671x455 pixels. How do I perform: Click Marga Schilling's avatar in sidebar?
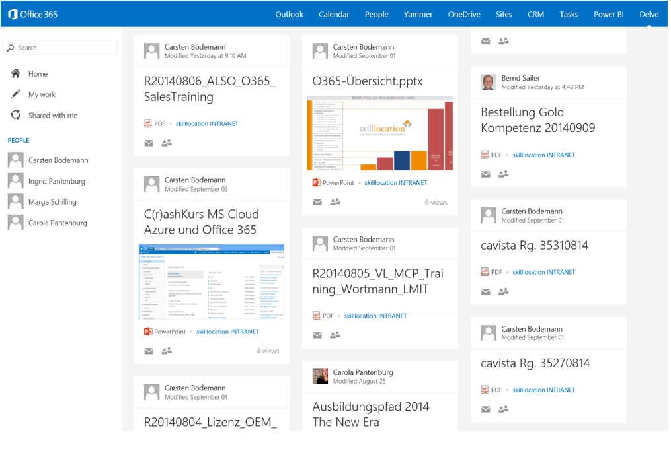pos(15,201)
